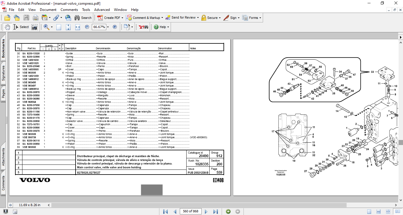Click the Fit Width icon
This screenshot has height=215, width=403.
[x=78, y=27]
